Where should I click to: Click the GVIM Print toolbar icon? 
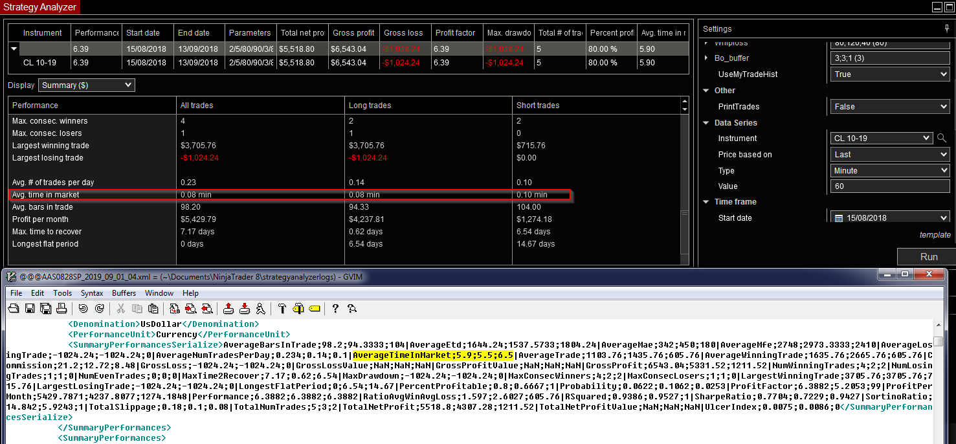coord(61,309)
